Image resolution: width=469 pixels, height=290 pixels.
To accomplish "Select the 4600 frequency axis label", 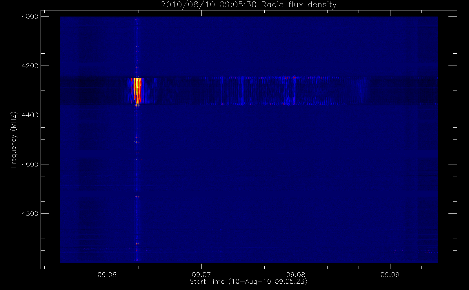I will tap(30, 164).
